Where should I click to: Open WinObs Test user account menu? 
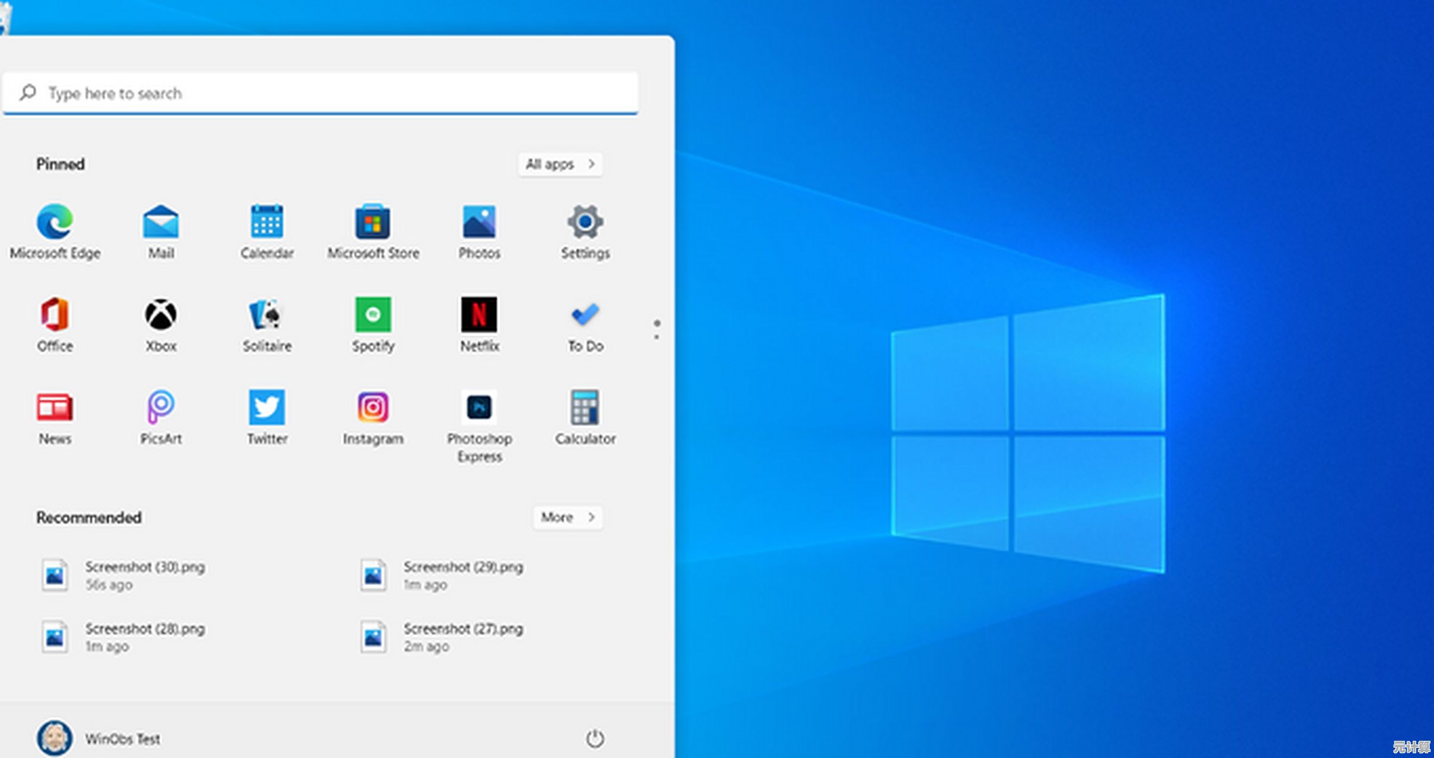[x=99, y=738]
